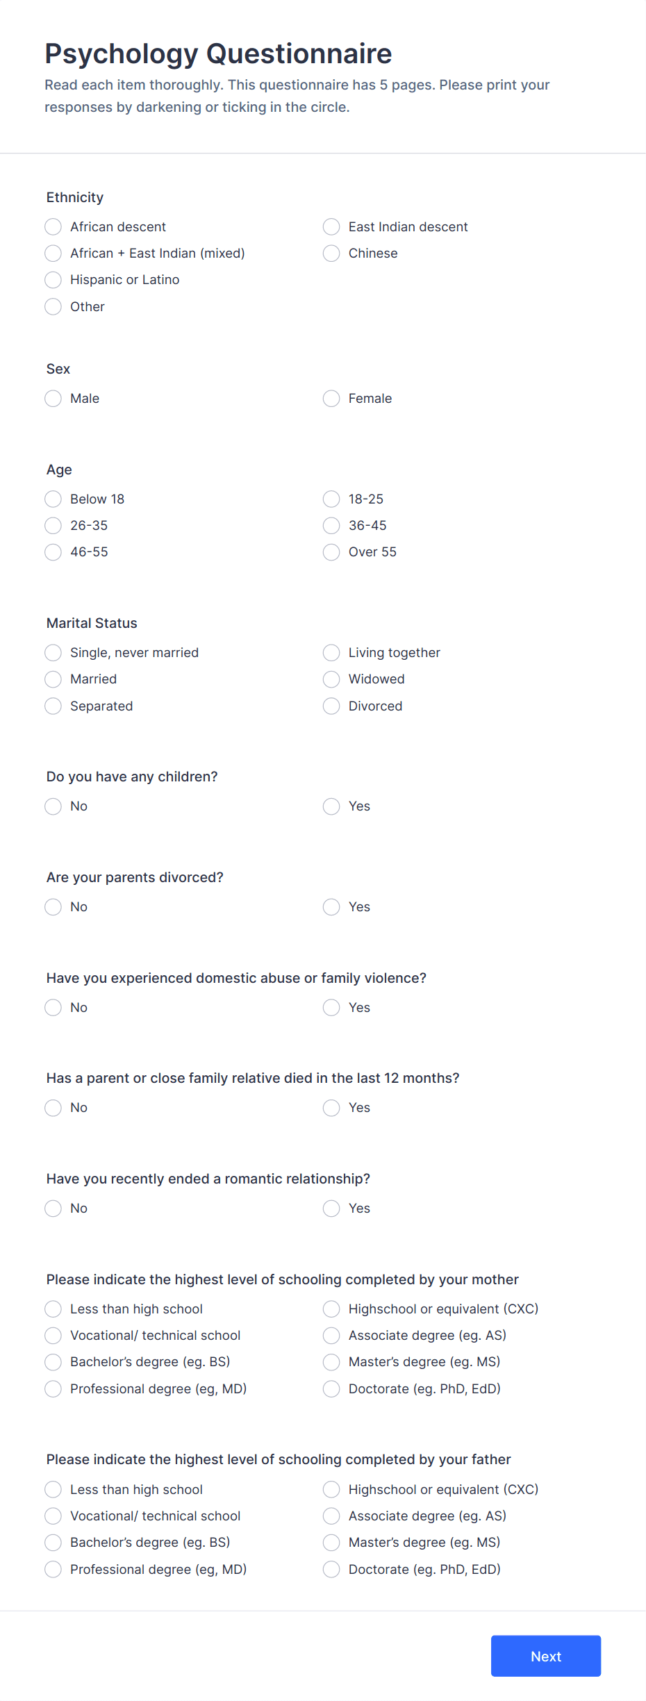This screenshot has height=1701, width=646.
Task: Pick Over 55 age option
Action: 331,552
